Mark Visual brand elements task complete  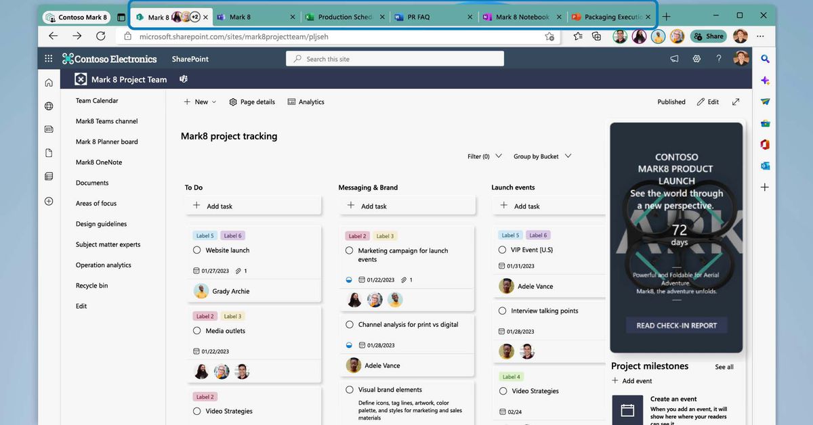350,390
